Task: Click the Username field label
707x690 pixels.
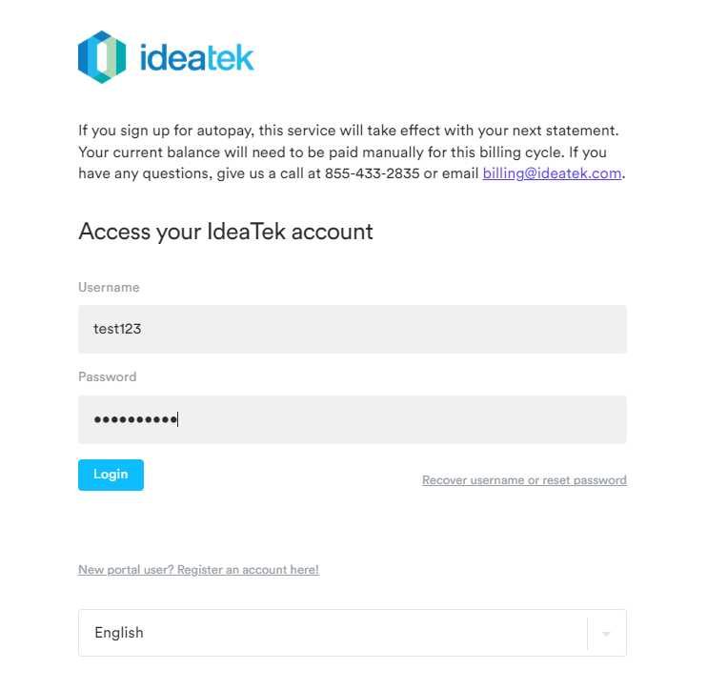Action: (x=109, y=287)
